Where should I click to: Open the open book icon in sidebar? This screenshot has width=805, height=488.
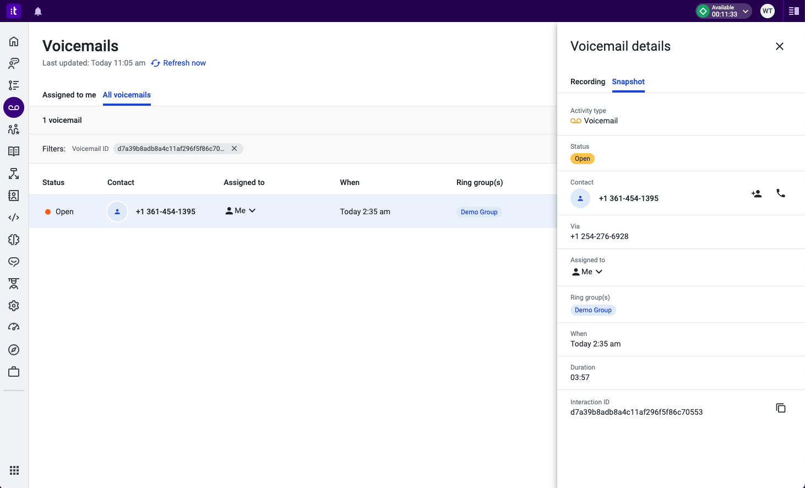pyautogui.click(x=14, y=151)
